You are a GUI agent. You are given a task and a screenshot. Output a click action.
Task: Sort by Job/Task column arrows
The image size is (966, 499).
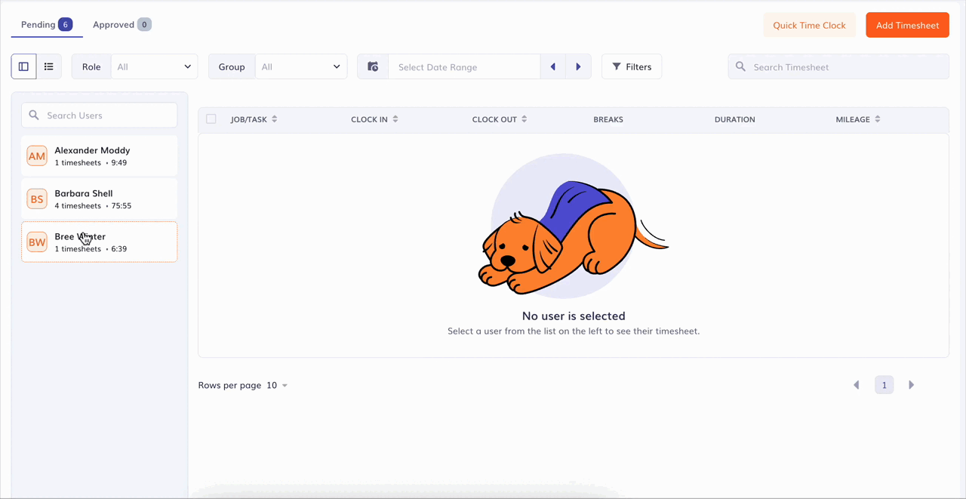coord(274,119)
